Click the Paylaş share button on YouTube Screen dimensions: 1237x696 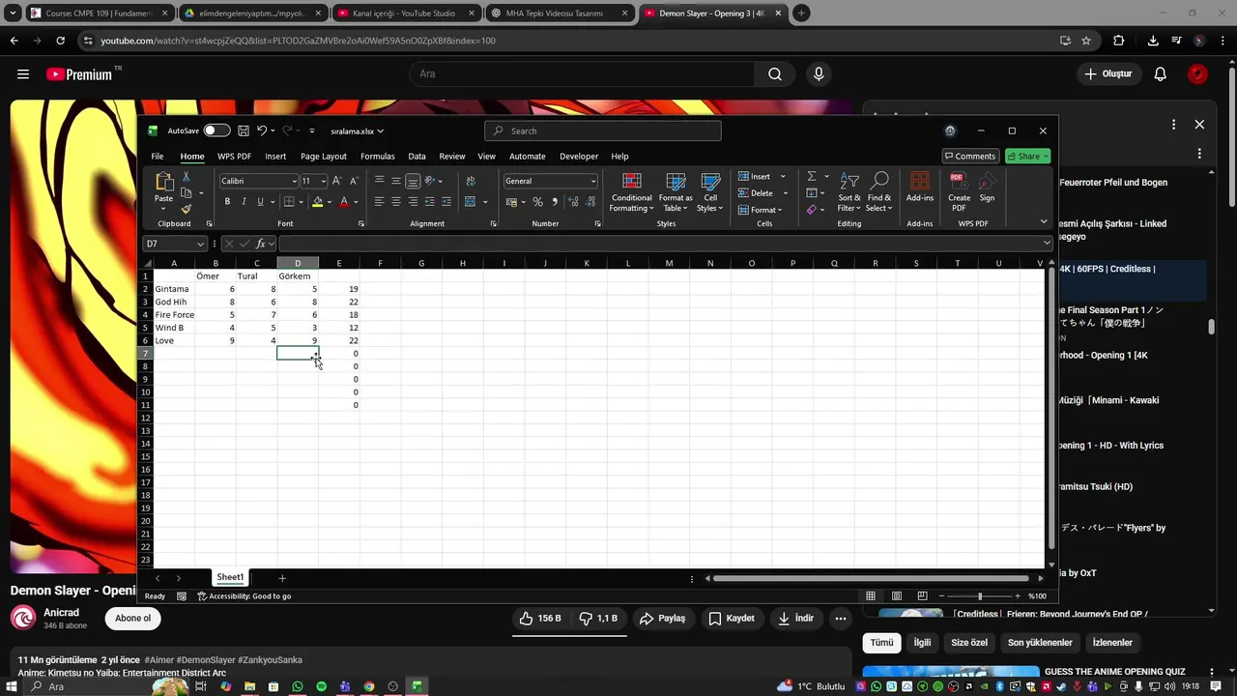tap(663, 619)
